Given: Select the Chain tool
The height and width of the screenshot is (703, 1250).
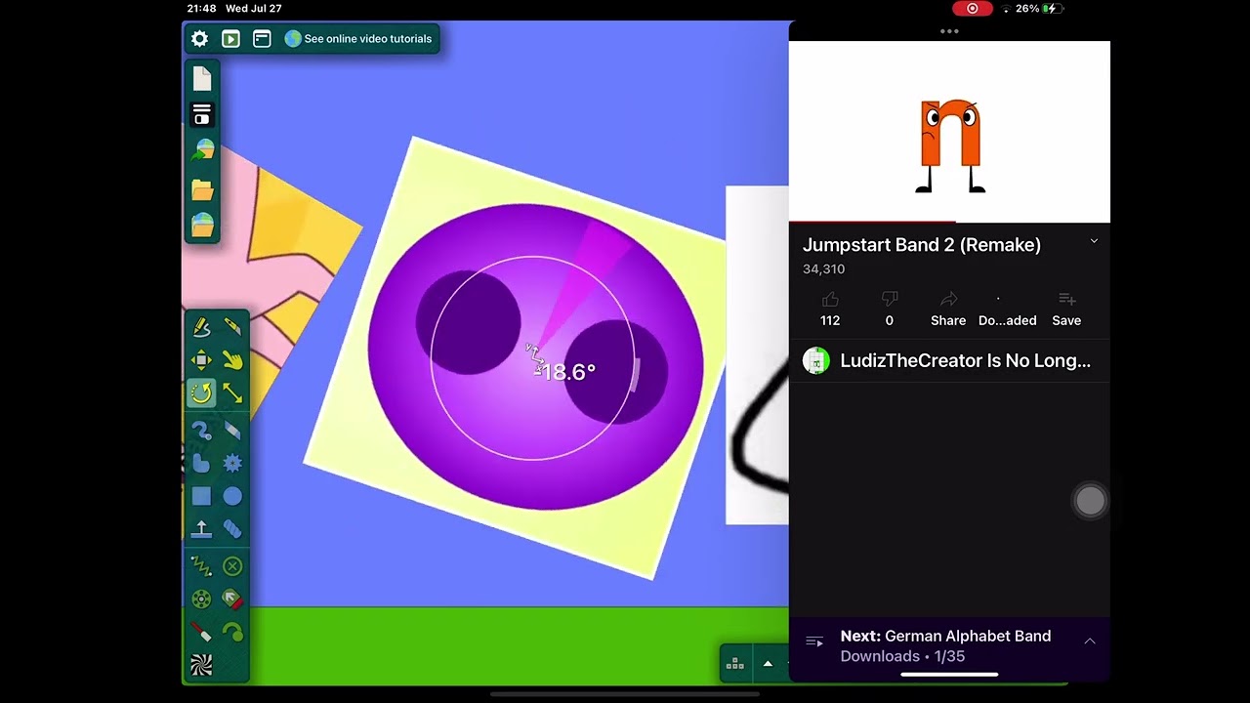Looking at the screenshot, I should point(232,529).
